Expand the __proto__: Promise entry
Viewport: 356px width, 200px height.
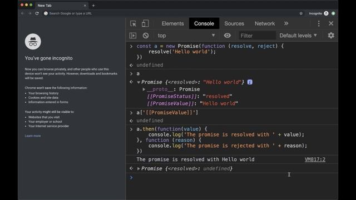pyautogui.click(x=144, y=89)
